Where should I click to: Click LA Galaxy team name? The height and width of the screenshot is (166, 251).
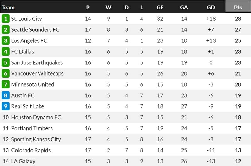23,161
